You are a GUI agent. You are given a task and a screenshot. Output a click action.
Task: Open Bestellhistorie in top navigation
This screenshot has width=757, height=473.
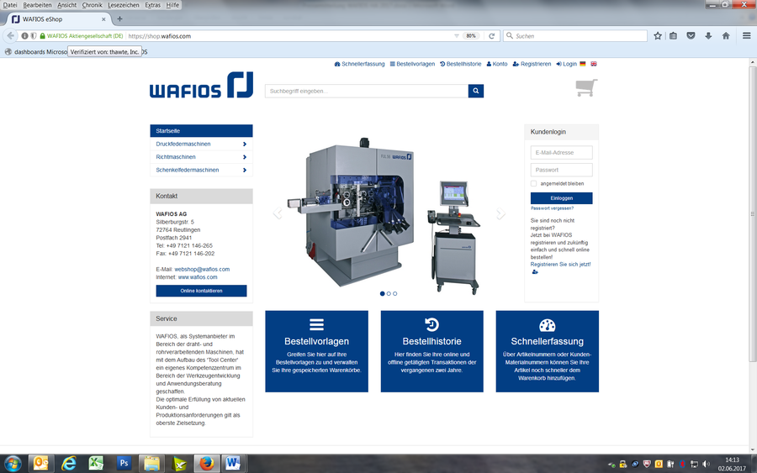461,64
